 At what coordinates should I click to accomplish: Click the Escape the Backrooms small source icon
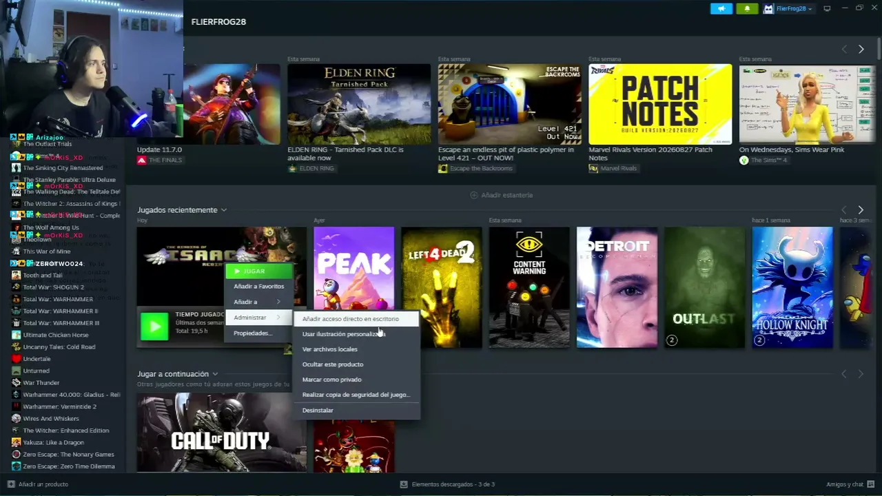(x=442, y=169)
